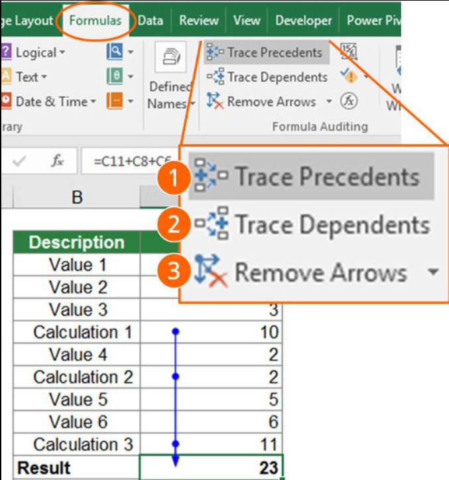Open the Lookup & Reference magnifier icon
The image size is (449, 480).
pyautogui.click(x=115, y=51)
